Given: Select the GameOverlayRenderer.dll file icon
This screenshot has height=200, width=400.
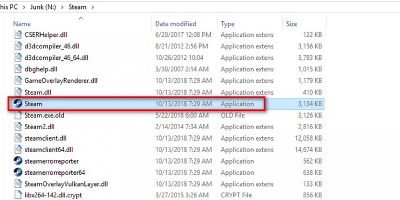Looking at the screenshot, I should (x=18, y=81).
